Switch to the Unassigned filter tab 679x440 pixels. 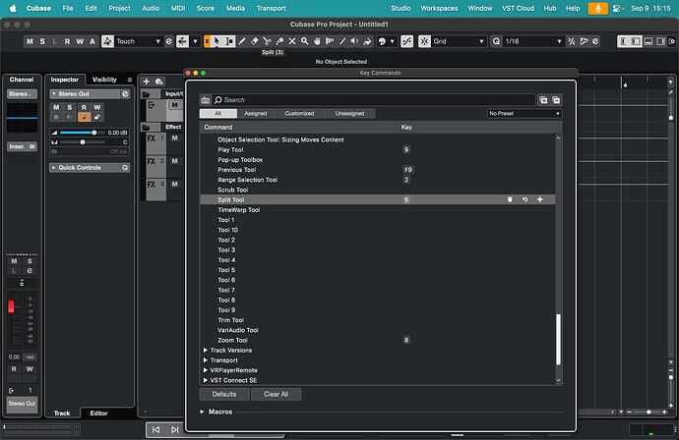pyautogui.click(x=349, y=114)
